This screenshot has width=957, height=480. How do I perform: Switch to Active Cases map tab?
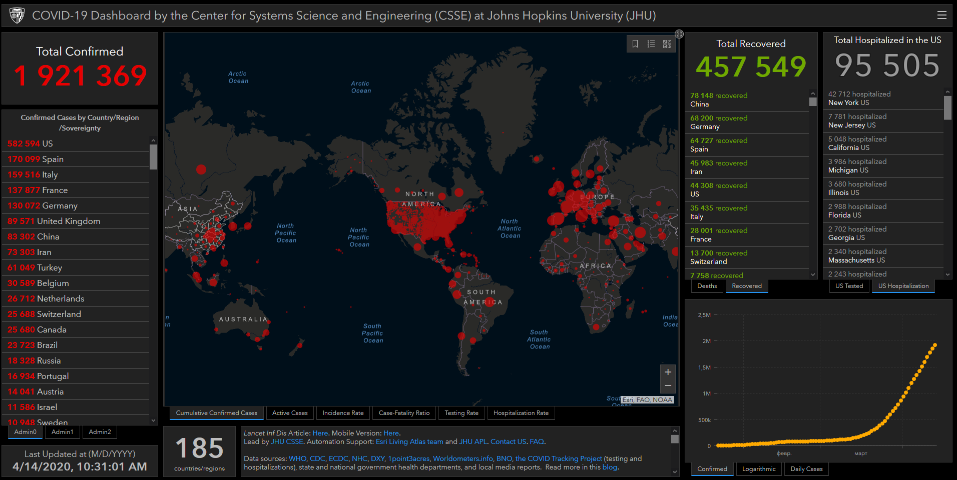(290, 413)
